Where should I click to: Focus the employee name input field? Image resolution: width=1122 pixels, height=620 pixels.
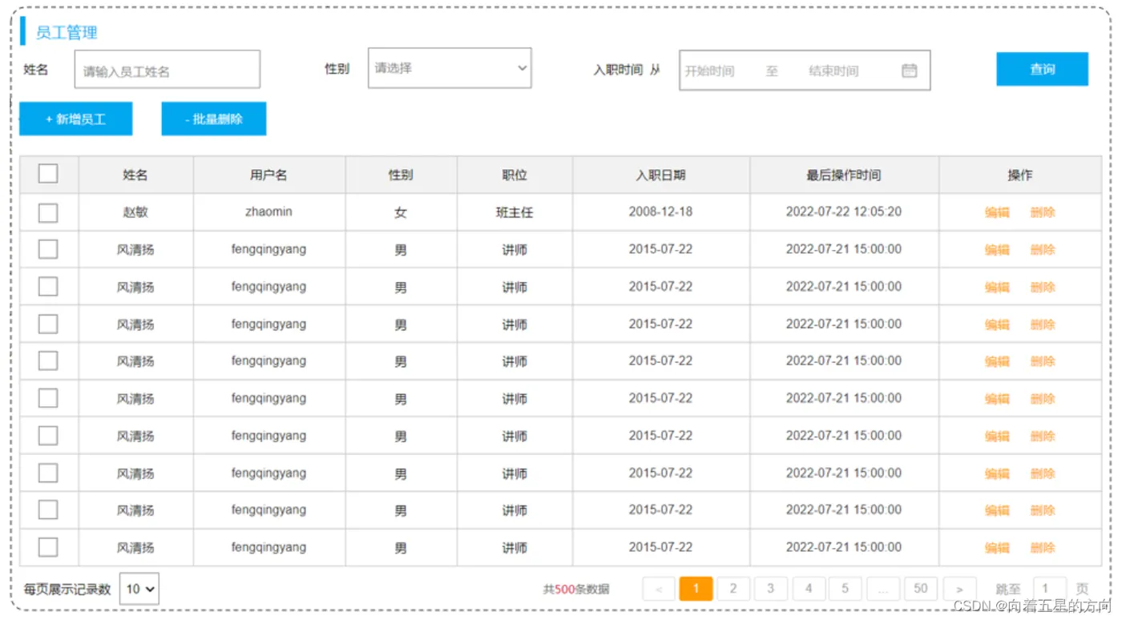click(167, 70)
